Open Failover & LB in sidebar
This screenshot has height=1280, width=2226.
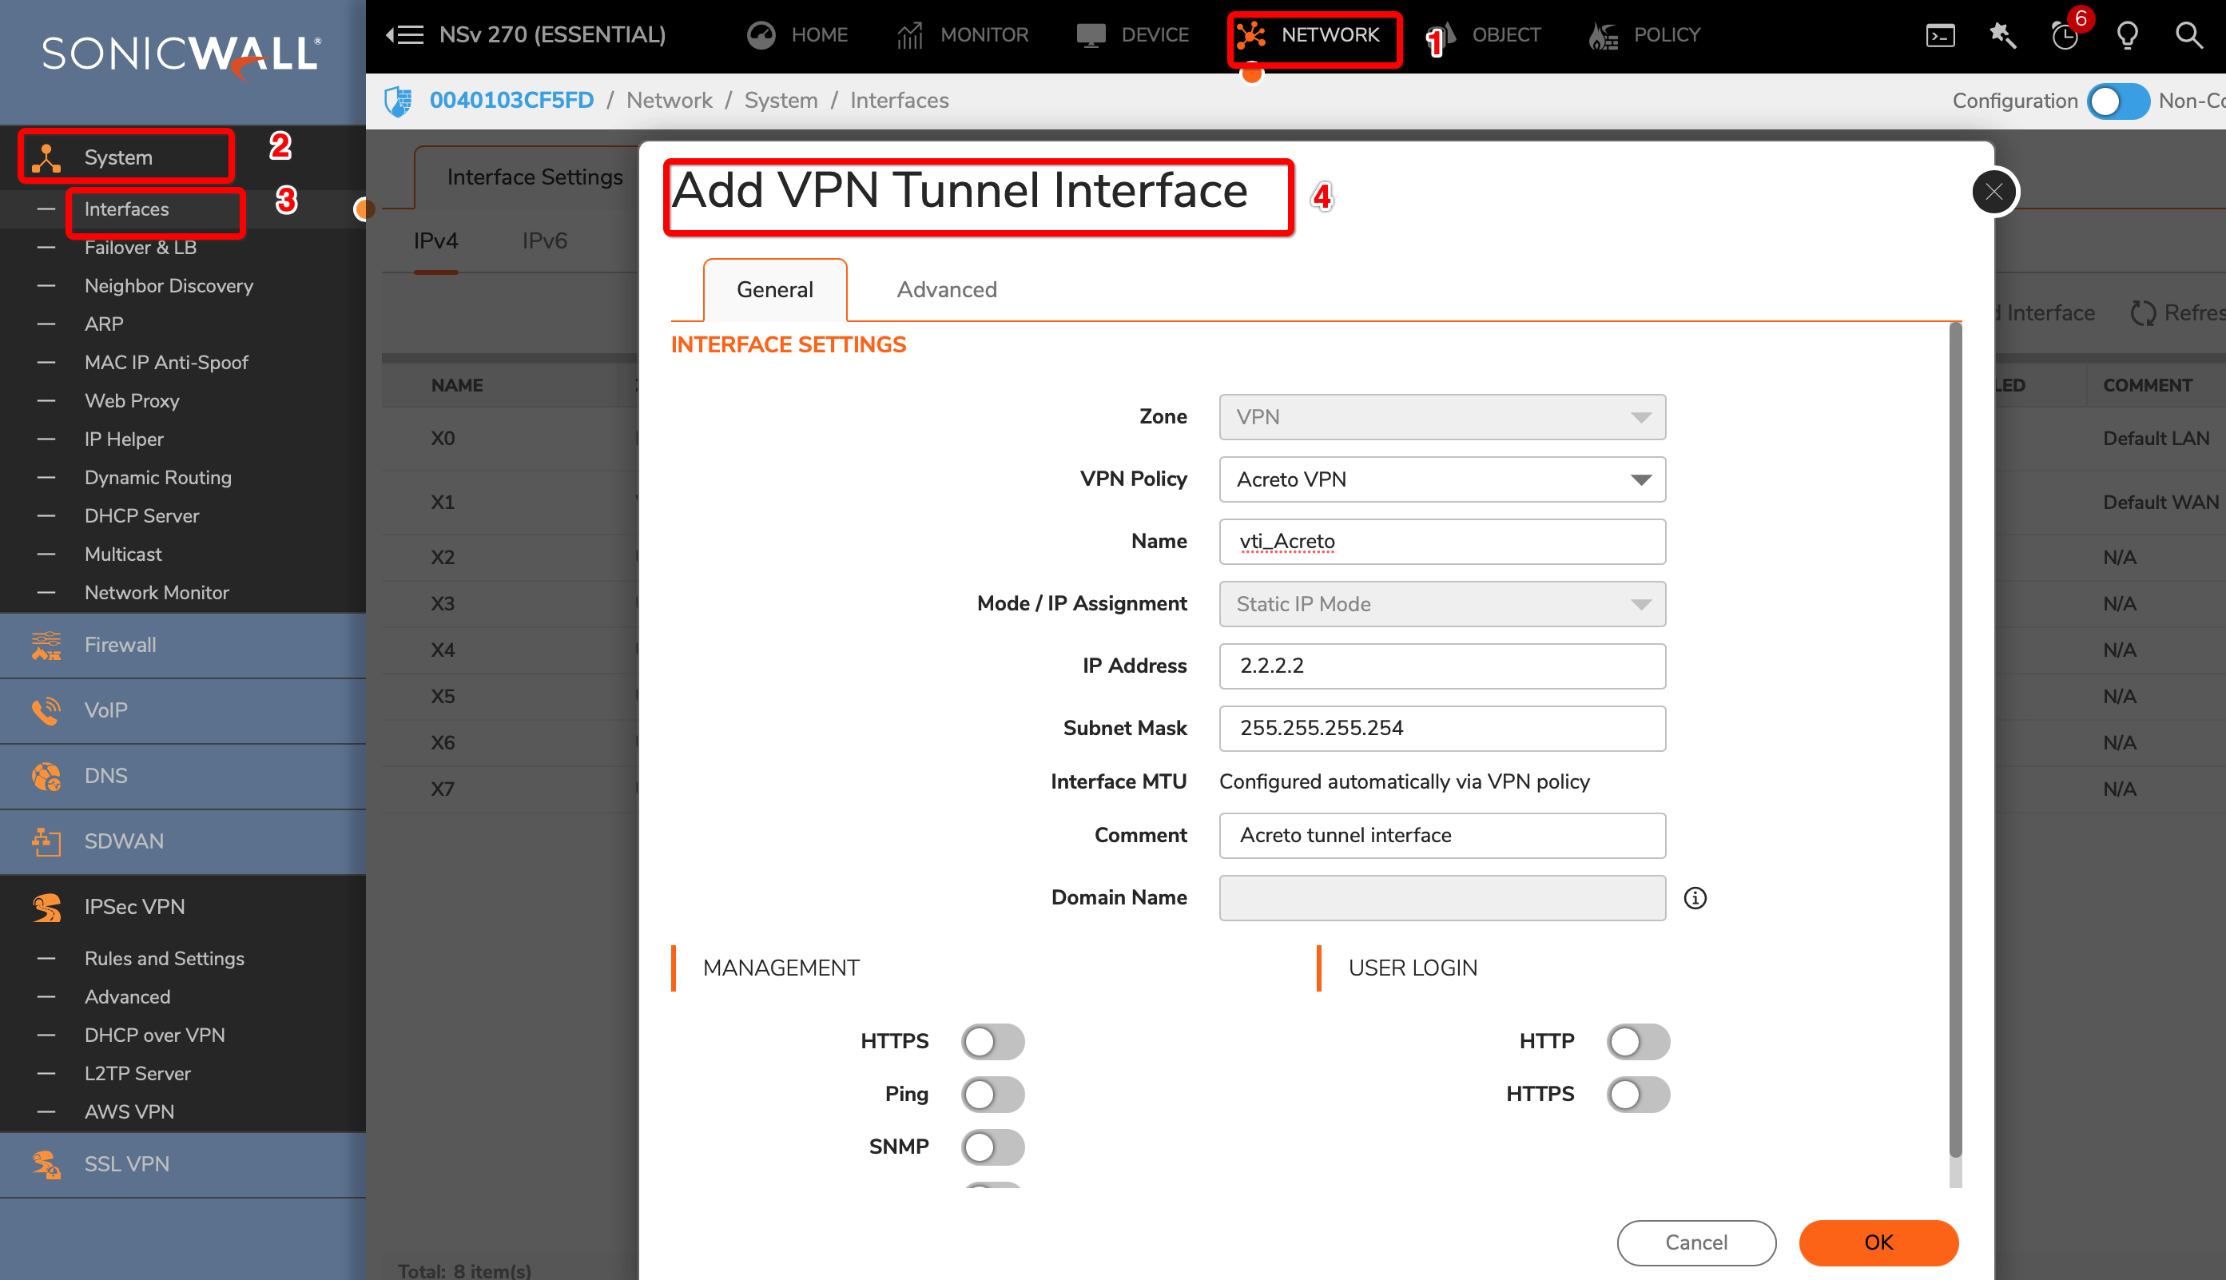coord(141,248)
